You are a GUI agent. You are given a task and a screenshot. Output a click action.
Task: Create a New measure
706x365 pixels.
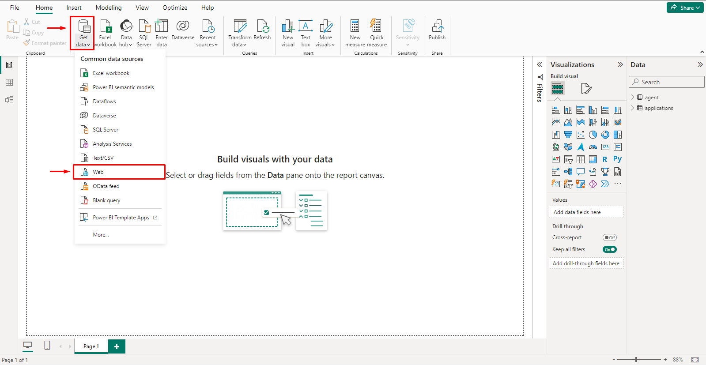tap(355, 33)
